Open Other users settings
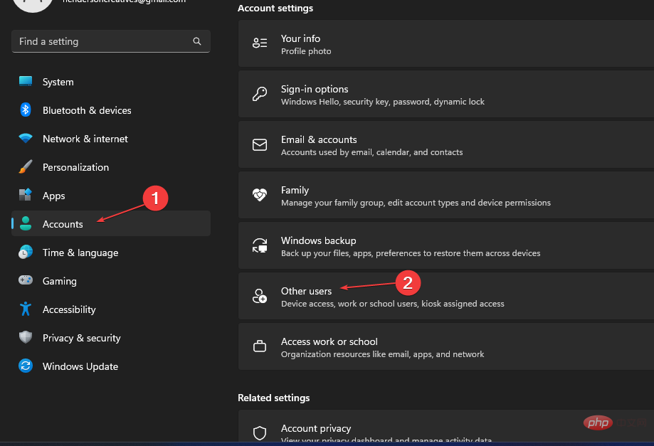The width and height of the screenshot is (654, 446). click(x=446, y=296)
